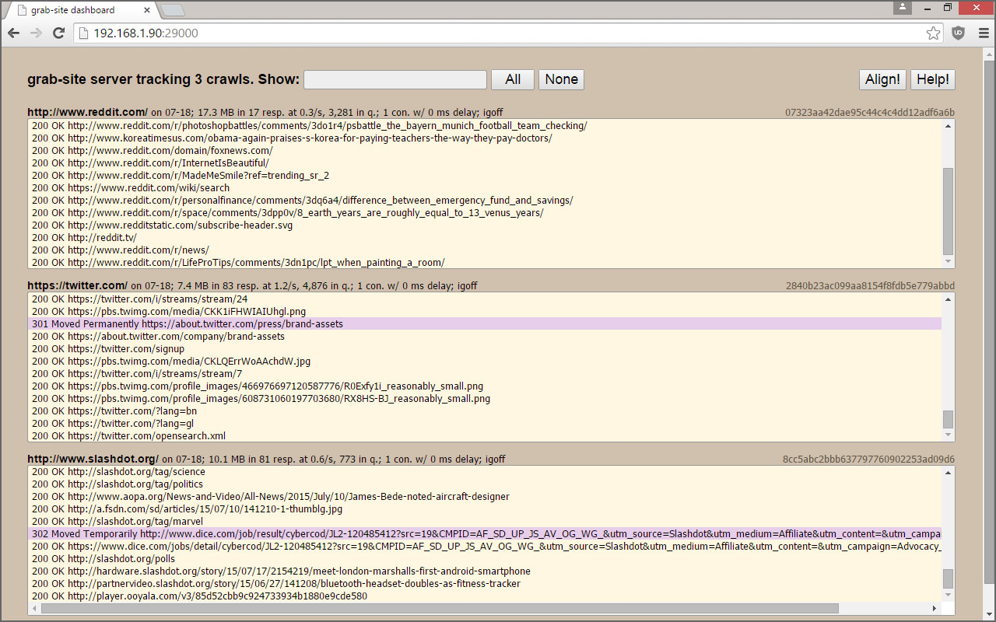
Task: Click the page icon in the address bar
Action: coord(84,33)
